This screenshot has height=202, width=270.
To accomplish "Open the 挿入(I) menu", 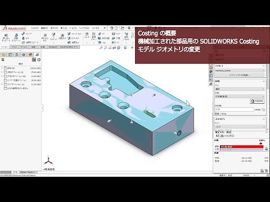I will (64, 28).
